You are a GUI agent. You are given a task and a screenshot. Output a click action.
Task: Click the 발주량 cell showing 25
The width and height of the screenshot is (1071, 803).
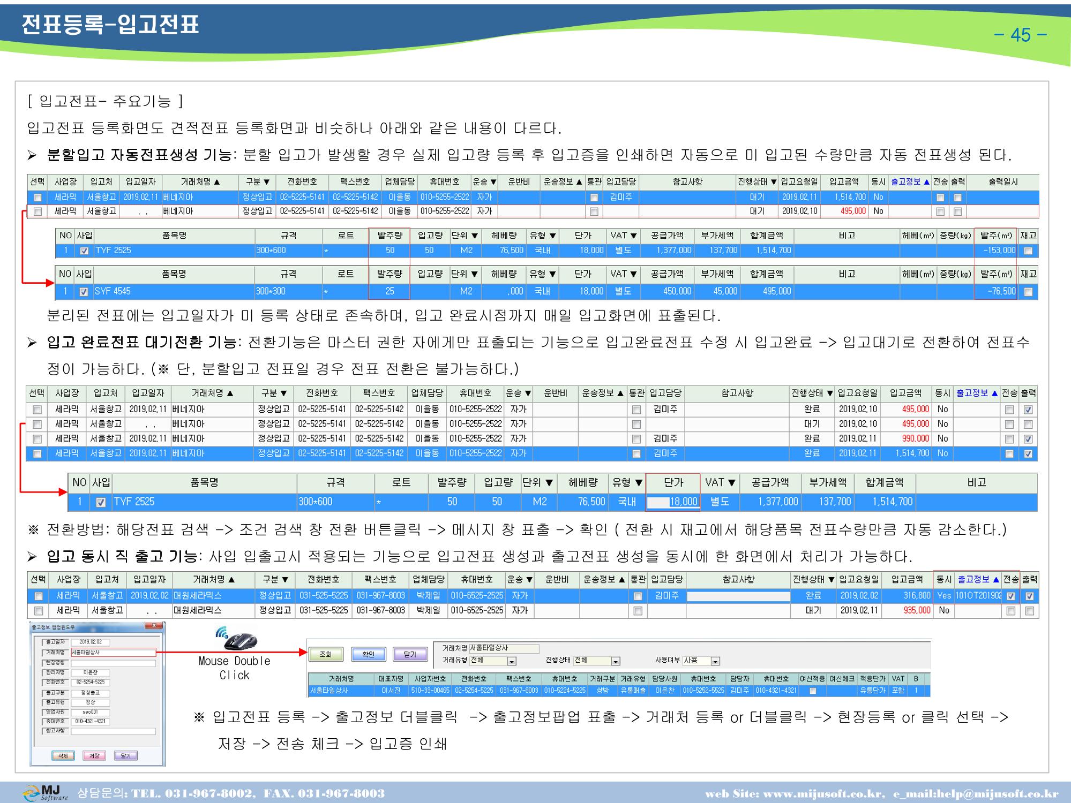coord(390,291)
